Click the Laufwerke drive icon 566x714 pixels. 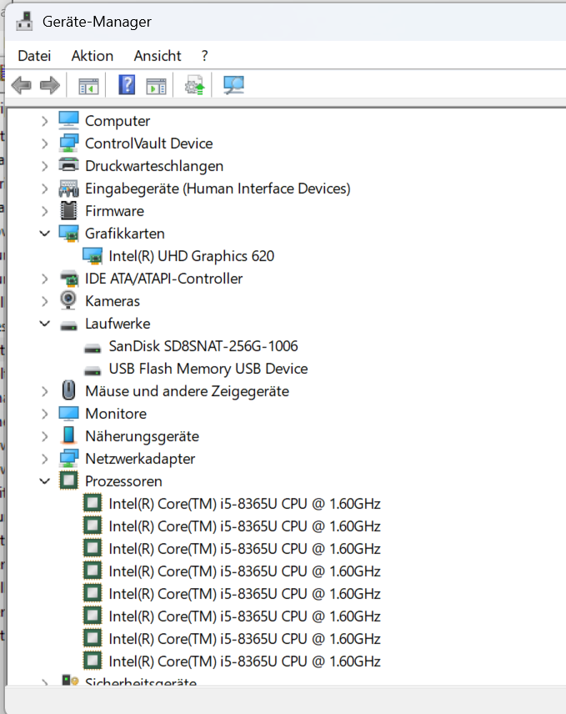(68, 325)
